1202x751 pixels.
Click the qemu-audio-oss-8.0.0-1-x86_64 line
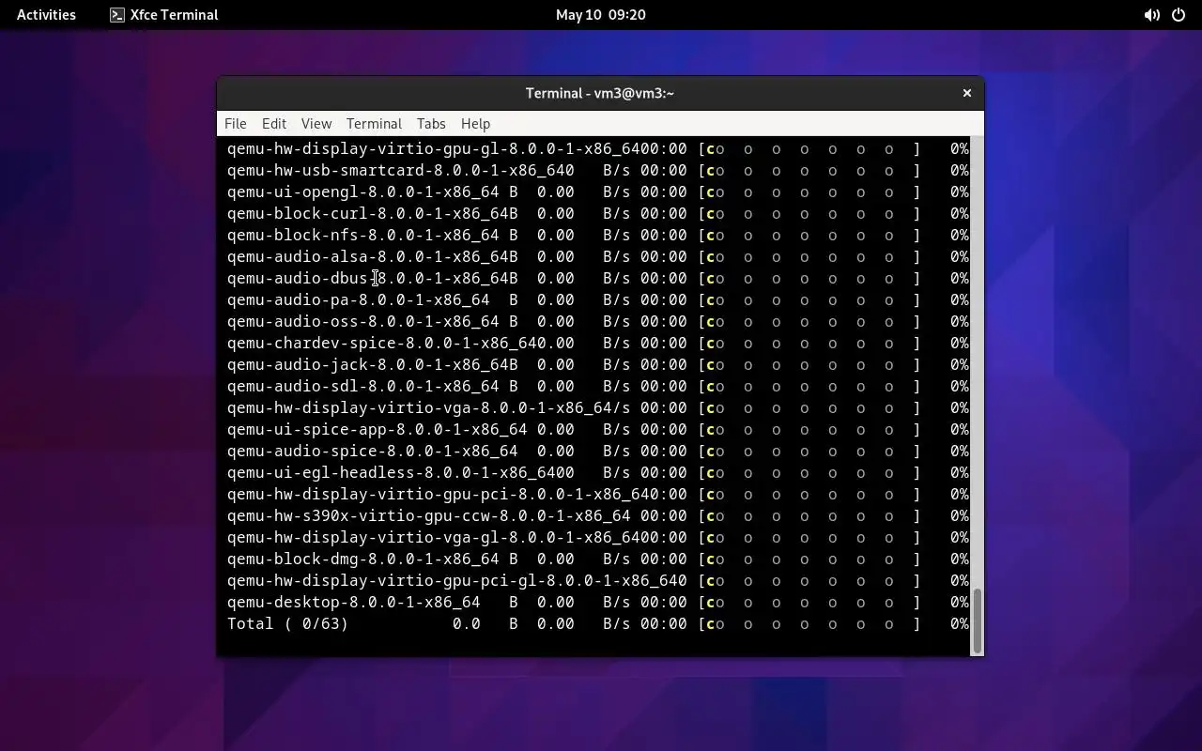[597, 322]
